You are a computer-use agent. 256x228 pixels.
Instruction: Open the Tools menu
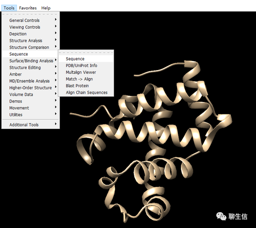(x=9, y=8)
